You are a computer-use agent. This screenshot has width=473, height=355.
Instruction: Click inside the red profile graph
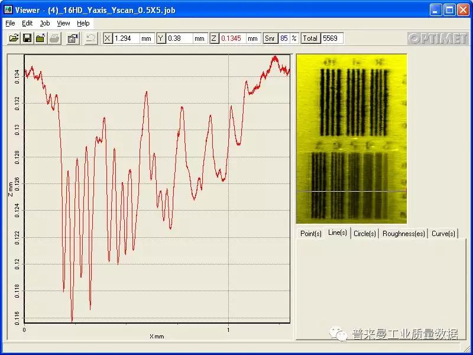coord(157,189)
